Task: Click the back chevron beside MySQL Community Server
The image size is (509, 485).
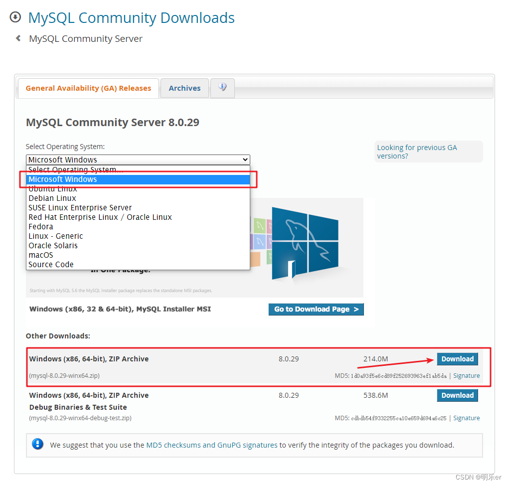Action: [x=18, y=38]
